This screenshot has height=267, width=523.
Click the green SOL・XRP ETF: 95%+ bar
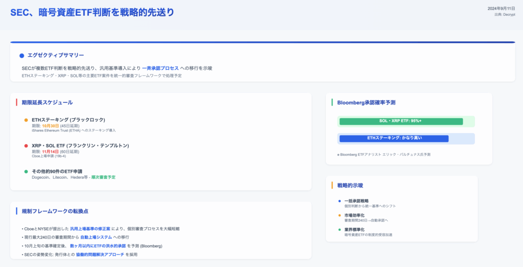pyautogui.click(x=401, y=121)
